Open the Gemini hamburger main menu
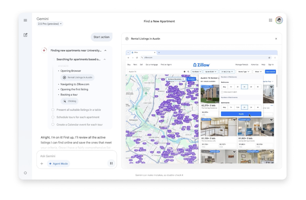306x200 pixels. point(25,20)
